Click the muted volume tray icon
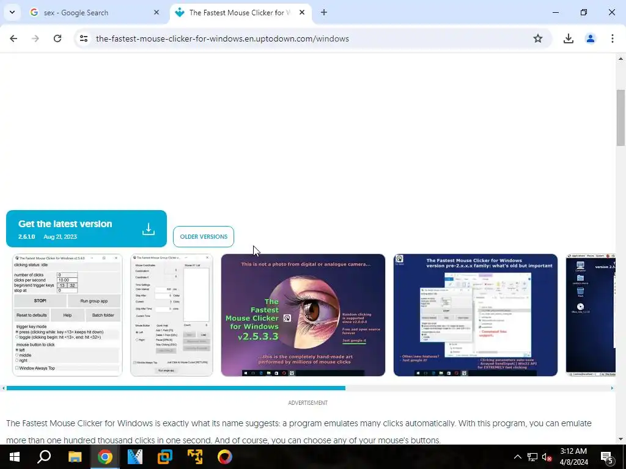Image resolution: width=626 pixels, height=469 pixels. [547, 457]
